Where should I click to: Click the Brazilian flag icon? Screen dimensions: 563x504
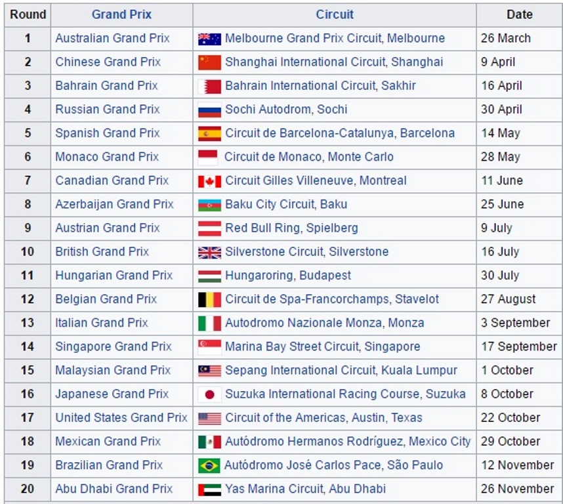point(209,465)
